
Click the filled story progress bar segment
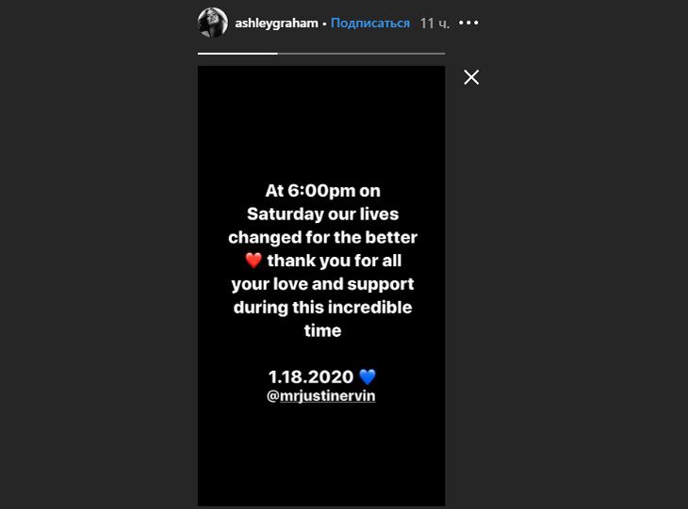[x=238, y=54]
